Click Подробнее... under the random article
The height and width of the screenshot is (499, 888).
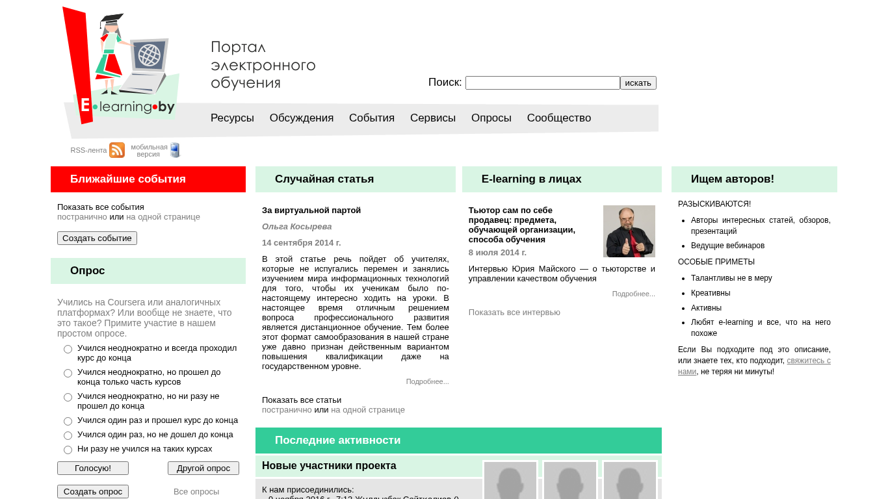[428, 381]
